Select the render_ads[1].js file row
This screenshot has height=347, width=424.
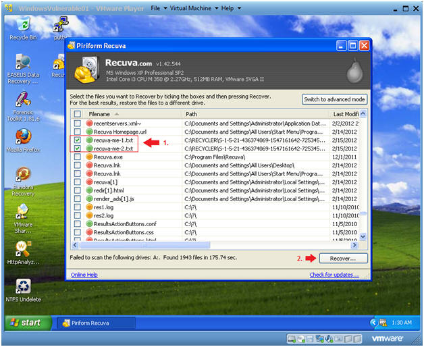[x=215, y=198]
